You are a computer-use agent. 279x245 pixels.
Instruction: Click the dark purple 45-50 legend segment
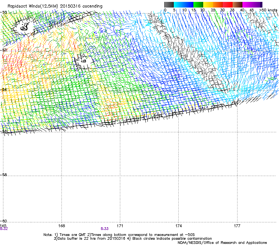(257, 5)
